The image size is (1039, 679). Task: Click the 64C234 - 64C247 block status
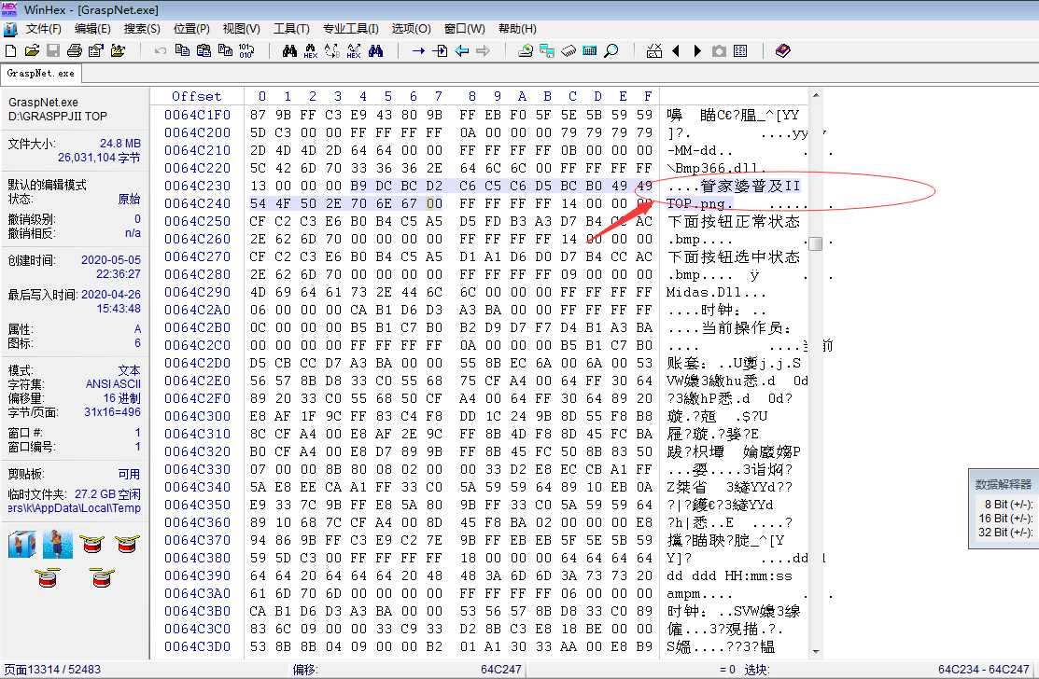coord(983,670)
